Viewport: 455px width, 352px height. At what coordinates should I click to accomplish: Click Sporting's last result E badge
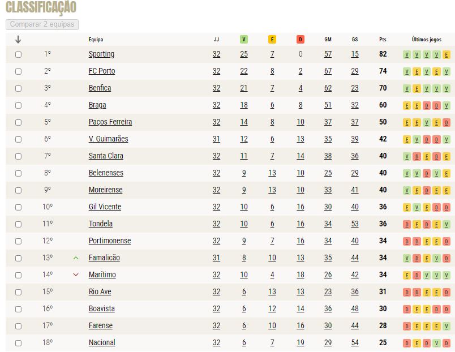(447, 54)
